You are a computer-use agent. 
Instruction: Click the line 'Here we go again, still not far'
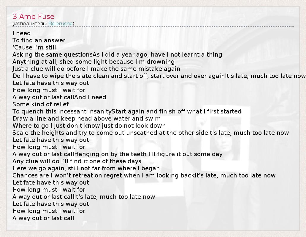coord(86,168)
